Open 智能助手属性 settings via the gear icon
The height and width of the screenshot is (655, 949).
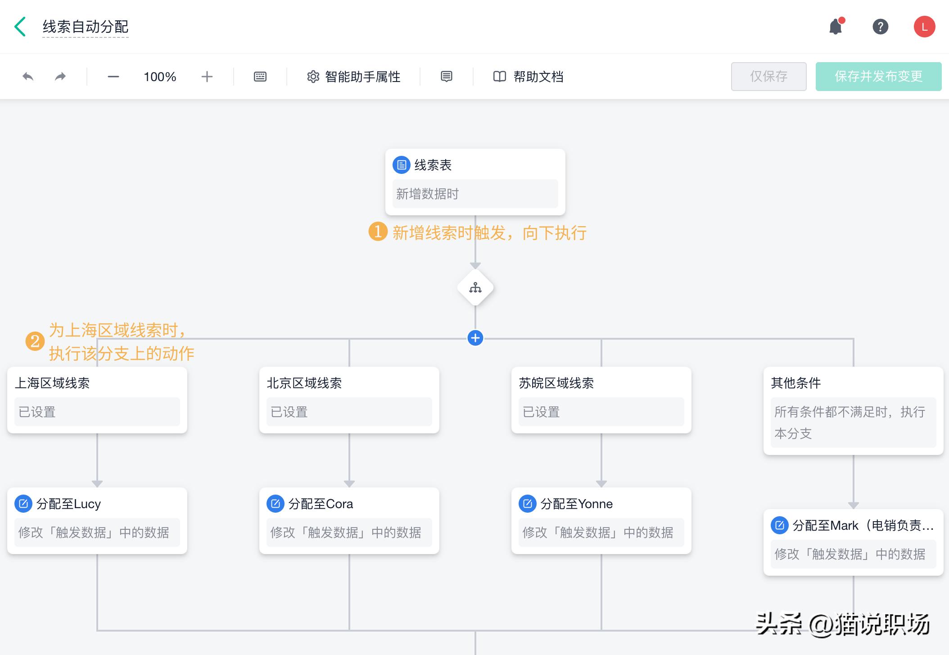point(313,77)
